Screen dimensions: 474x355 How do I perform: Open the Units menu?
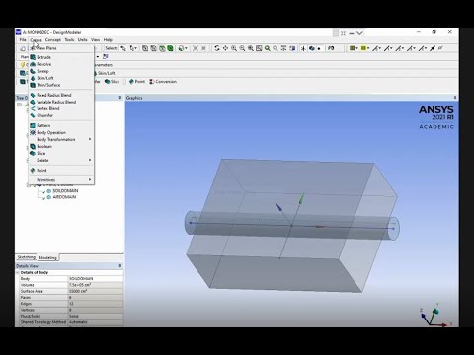82,40
